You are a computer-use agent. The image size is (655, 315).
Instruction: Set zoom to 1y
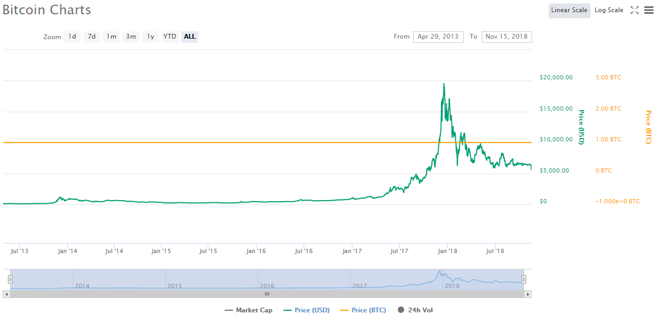coord(151,37)
